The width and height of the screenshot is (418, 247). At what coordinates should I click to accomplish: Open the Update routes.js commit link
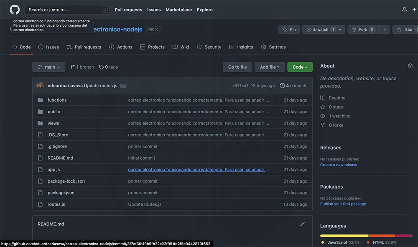100,86
